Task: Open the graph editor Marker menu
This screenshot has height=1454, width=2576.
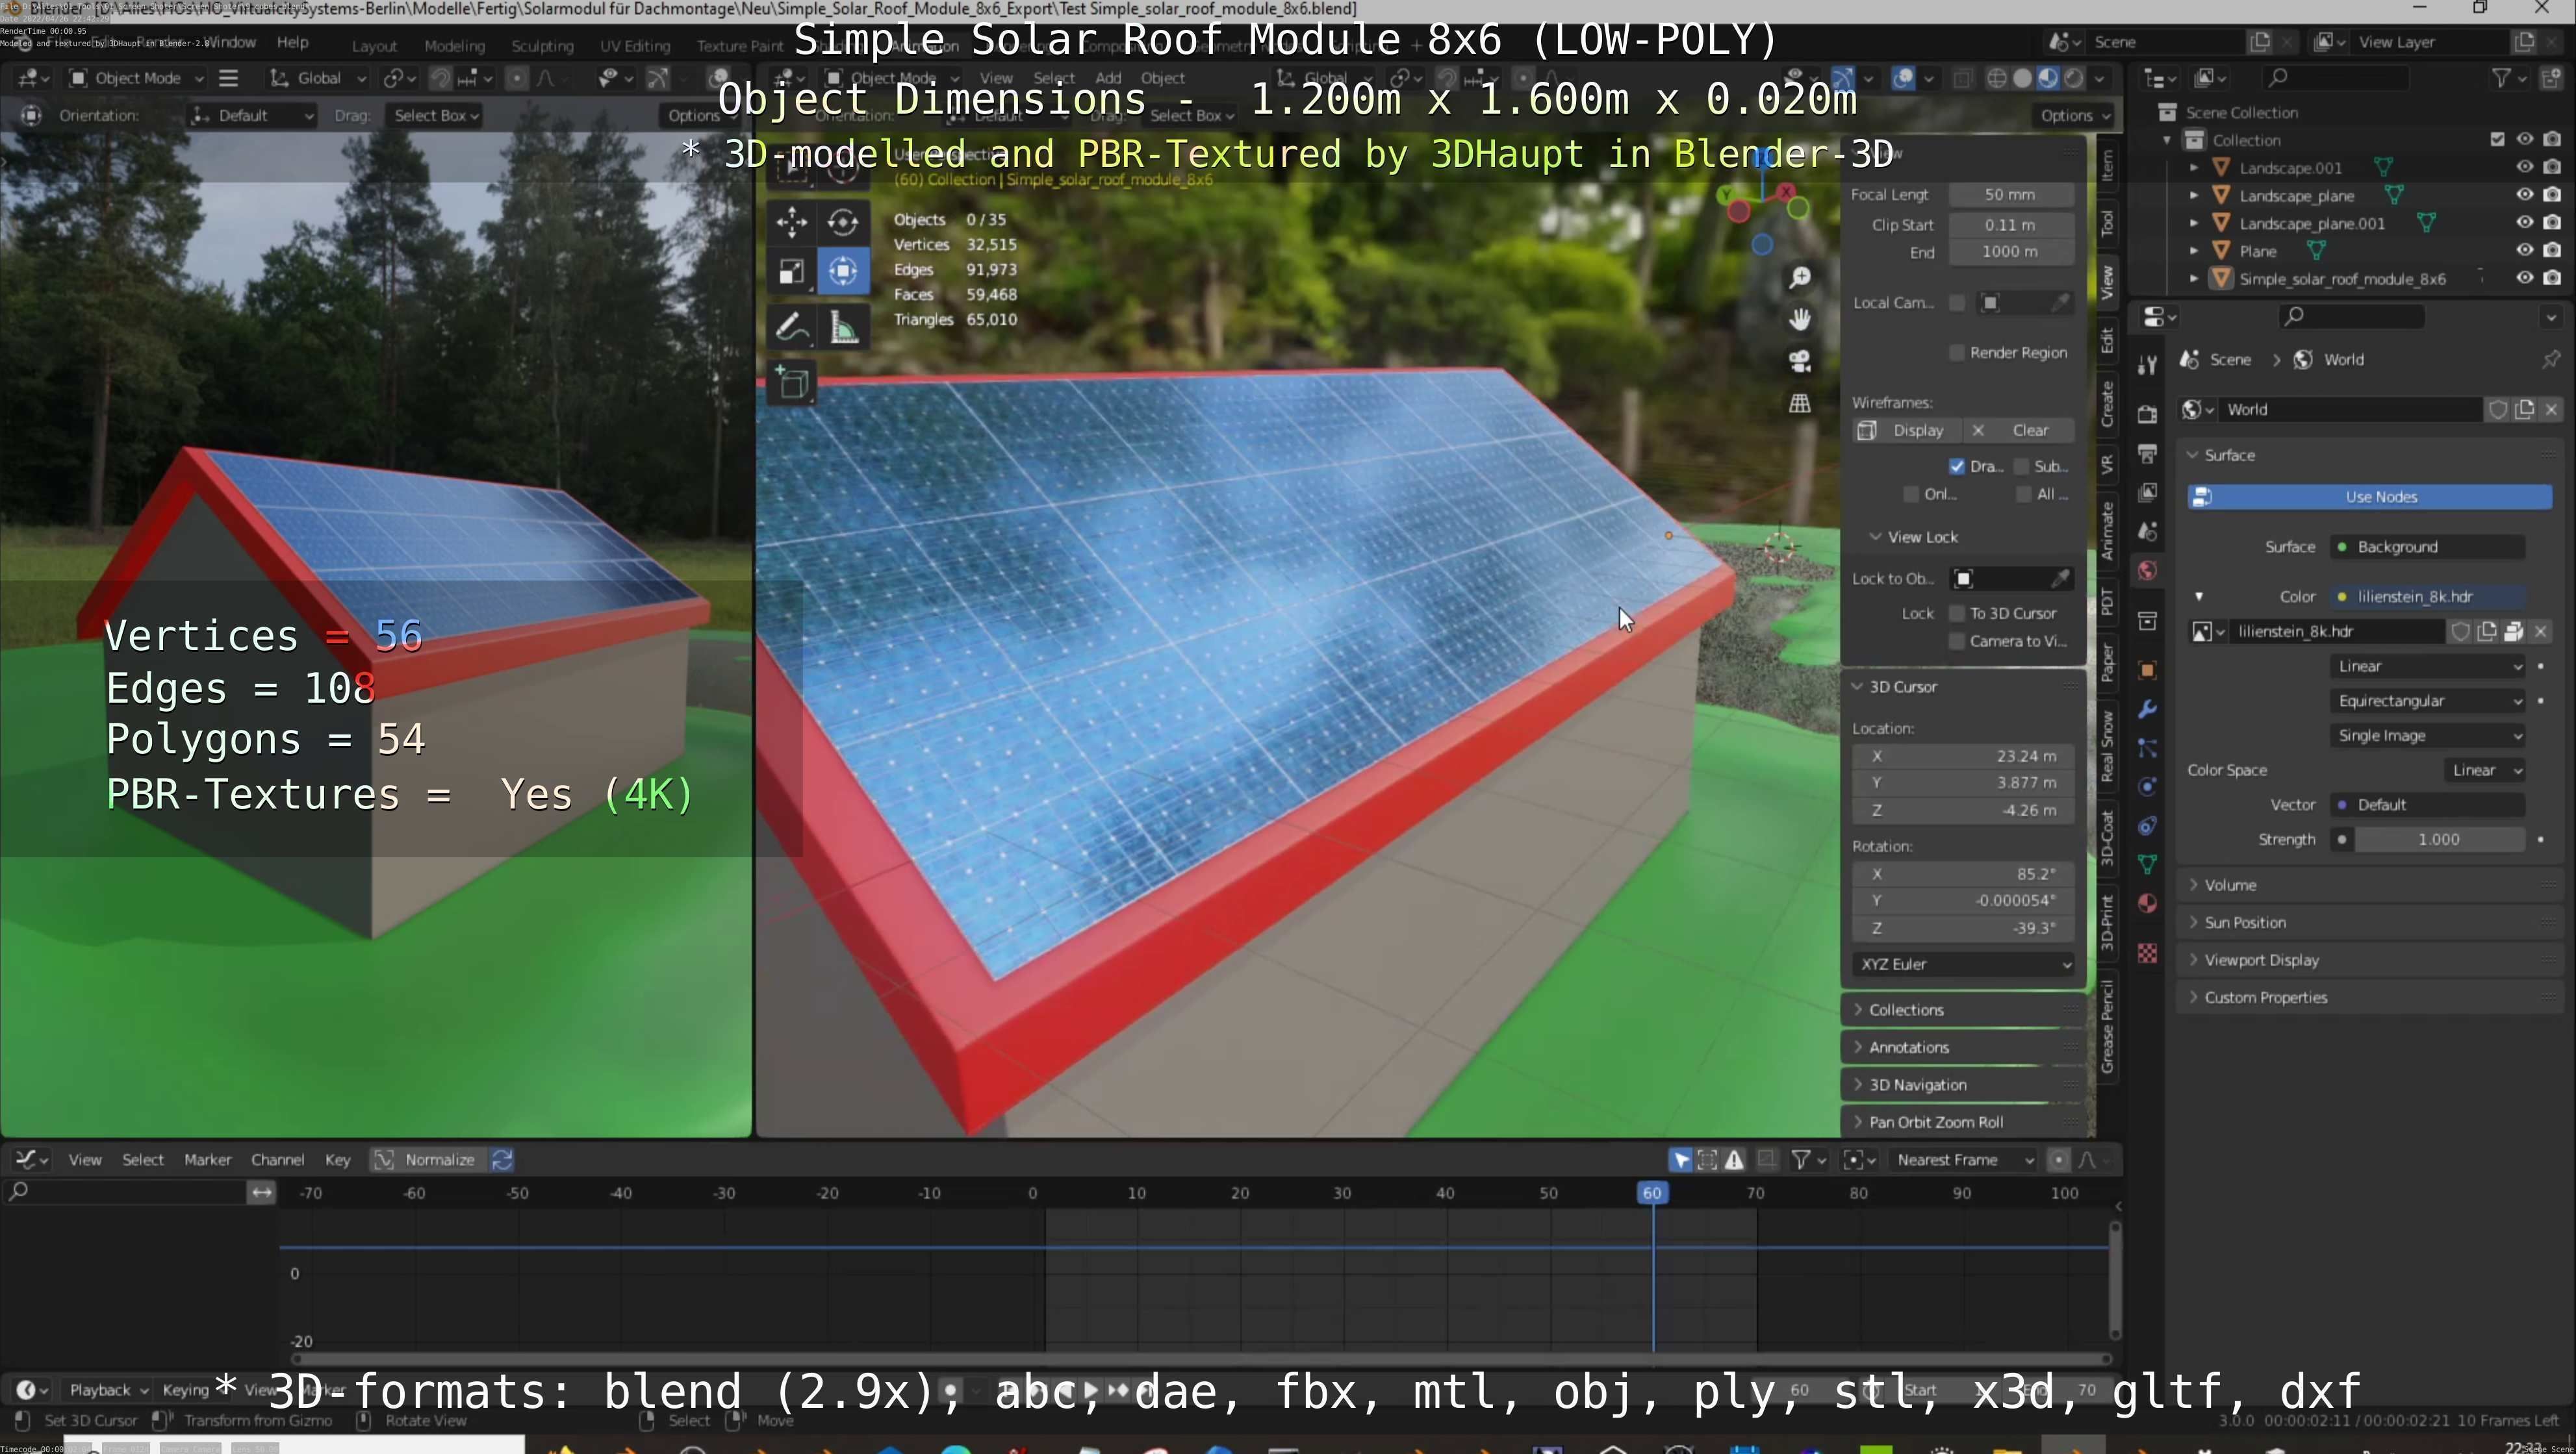Action: (207, 1159)
